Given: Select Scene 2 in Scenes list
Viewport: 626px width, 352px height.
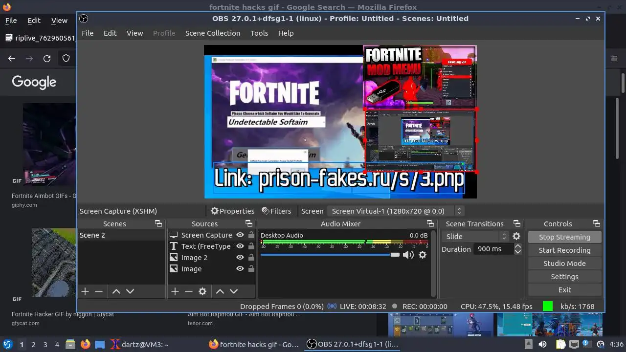Looking at the screenshot, I should pos(121,235).
